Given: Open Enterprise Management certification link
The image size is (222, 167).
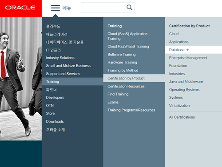Looking at the screenshot, I should point(188,58).
